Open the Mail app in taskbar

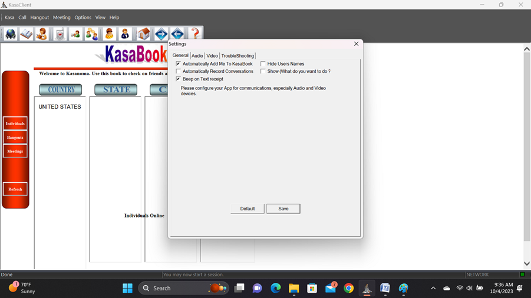331,288
